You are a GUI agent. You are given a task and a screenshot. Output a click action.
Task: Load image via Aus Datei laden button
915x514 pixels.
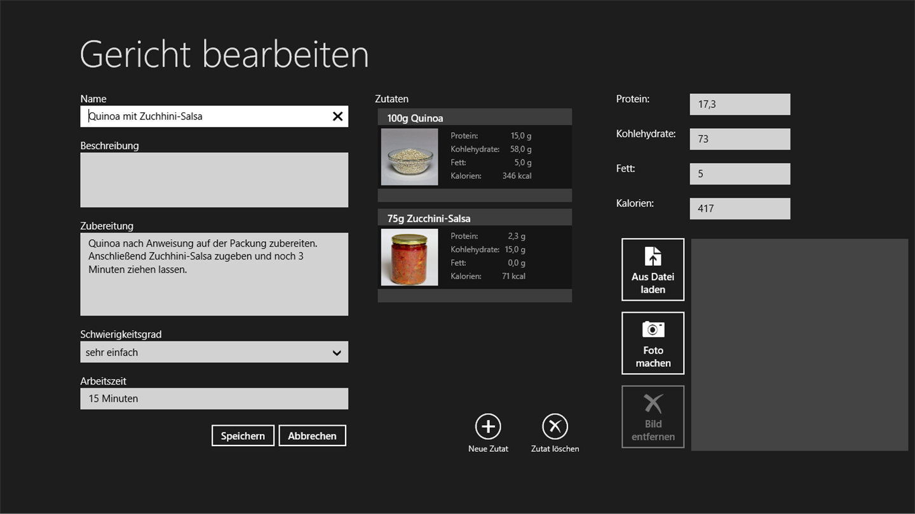[x=653, y=270]
